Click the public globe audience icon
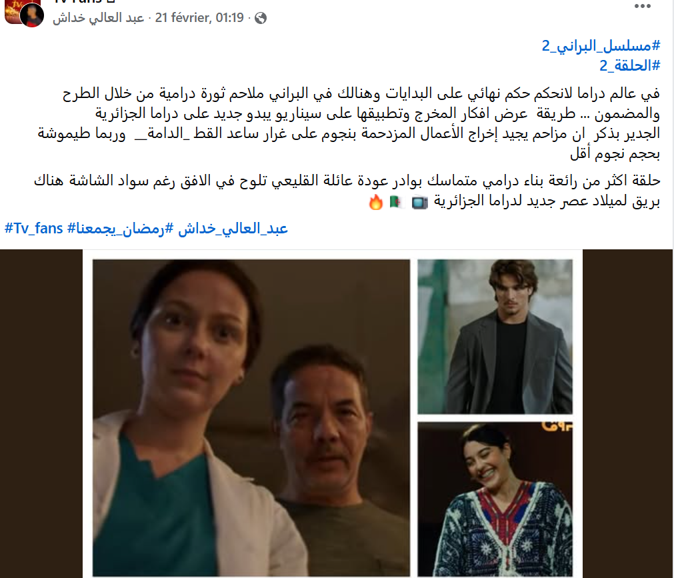This screenshot has width=674, height=578. (261, 18)
